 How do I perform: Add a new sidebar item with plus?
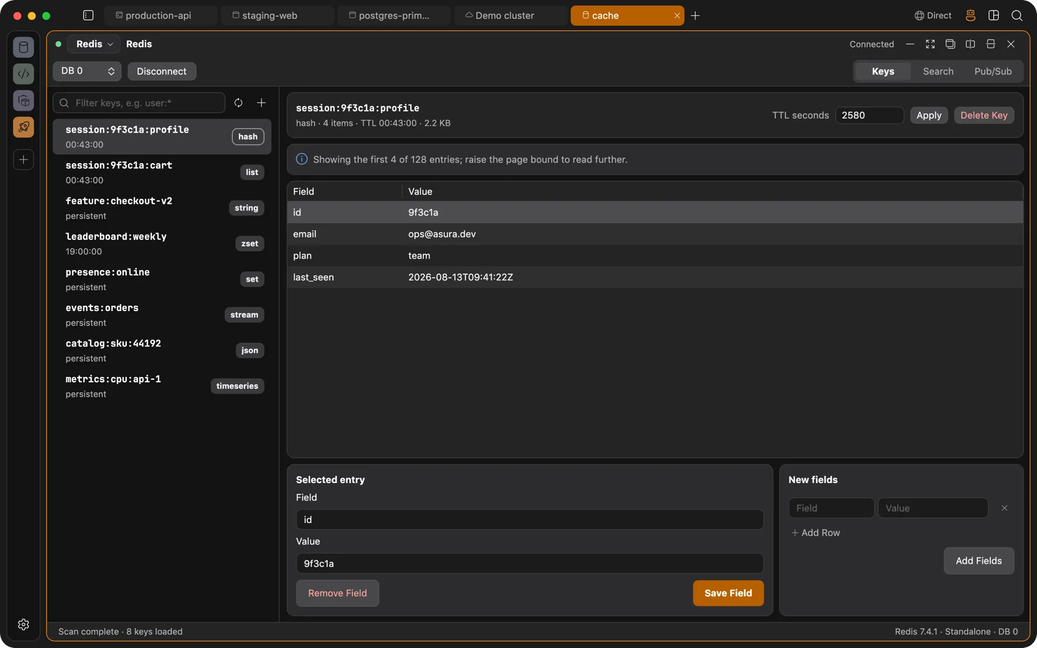click(x=24, y=160)
